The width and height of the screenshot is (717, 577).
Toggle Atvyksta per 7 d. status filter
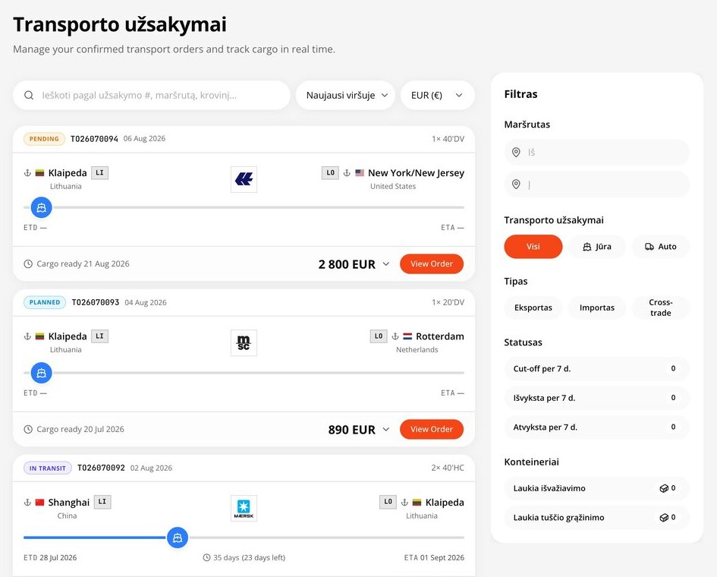(596, 427)
